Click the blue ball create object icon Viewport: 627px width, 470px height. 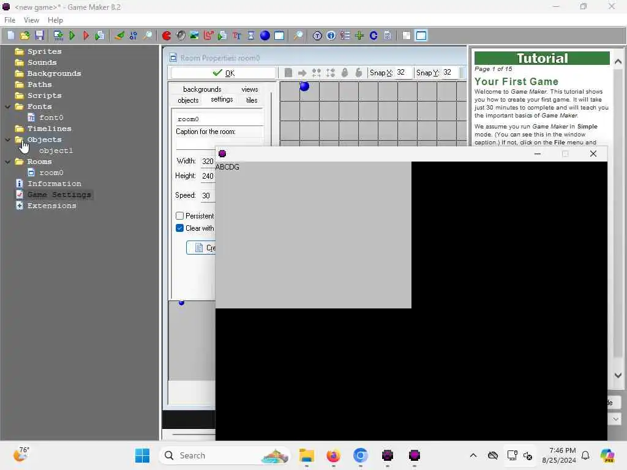pos(265,35)
